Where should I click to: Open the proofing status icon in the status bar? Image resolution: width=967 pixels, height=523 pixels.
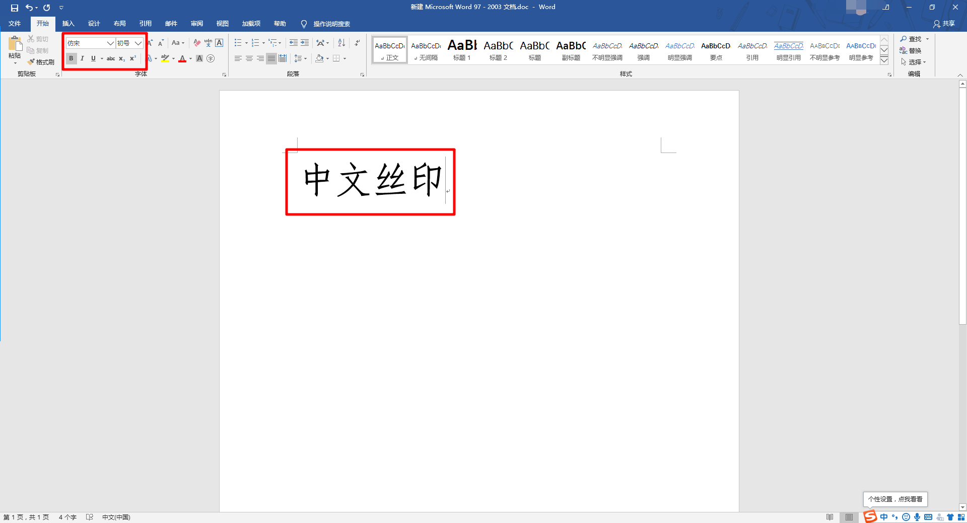pos(90,517)
